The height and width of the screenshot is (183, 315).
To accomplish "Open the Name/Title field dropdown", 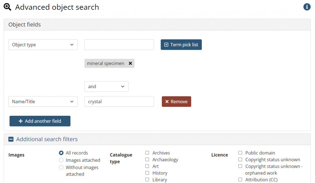I will [x=43, y=102].
